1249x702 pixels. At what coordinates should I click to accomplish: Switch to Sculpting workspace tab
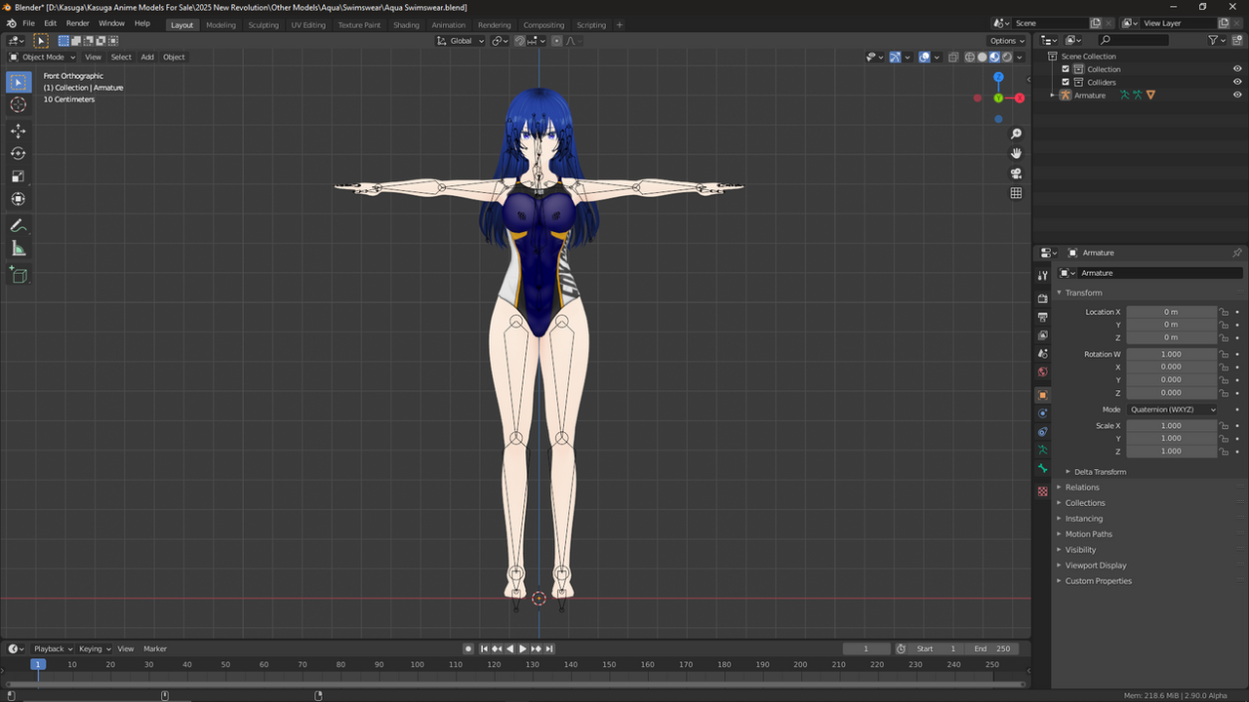262,24
